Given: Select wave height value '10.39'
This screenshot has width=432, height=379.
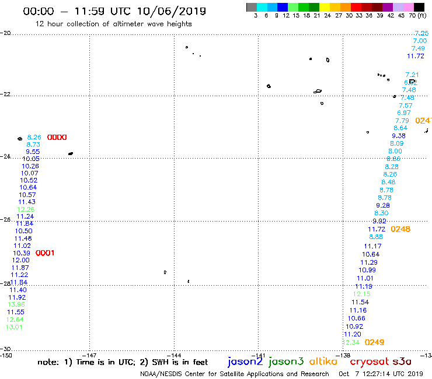Looking at the screenshot, I should tap(22, 253).
